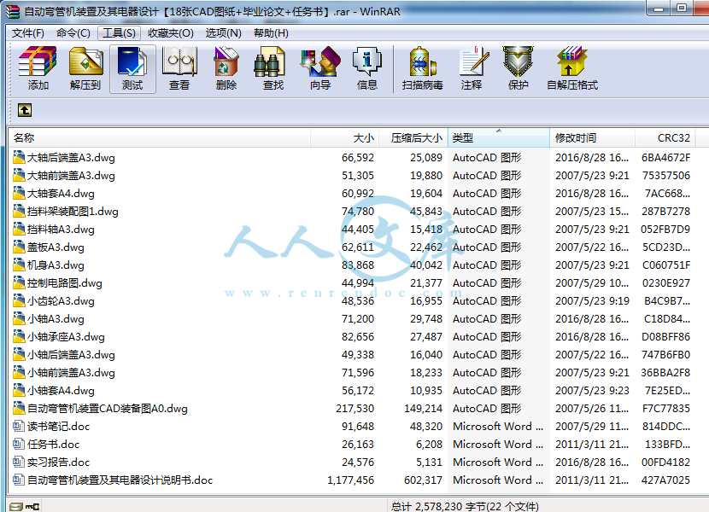Click the drive icon in status bar

pos(16,507)
